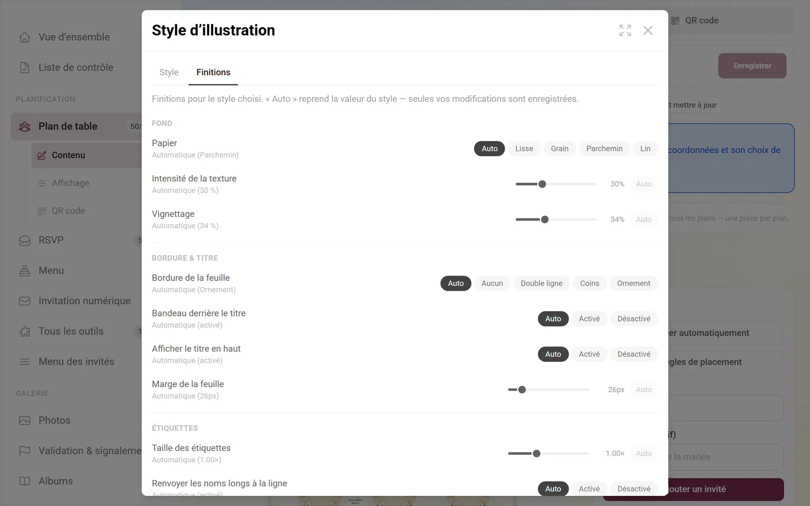Click the Tous les outils puzzle icon

(x=25, y=332)
